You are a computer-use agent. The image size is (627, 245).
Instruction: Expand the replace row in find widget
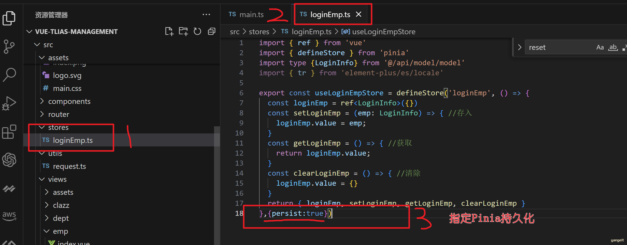click(520, 47)
